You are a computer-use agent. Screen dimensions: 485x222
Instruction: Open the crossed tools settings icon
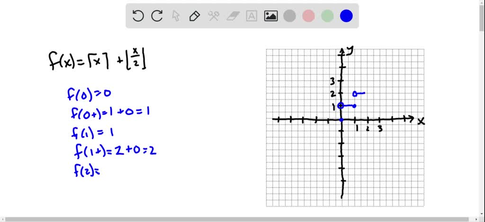point(213,16)
